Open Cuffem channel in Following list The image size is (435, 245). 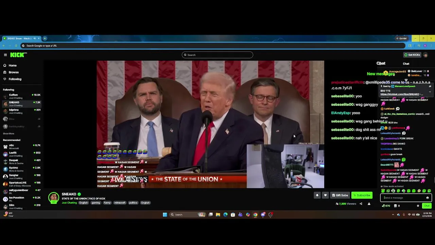(x=22, y=96)
